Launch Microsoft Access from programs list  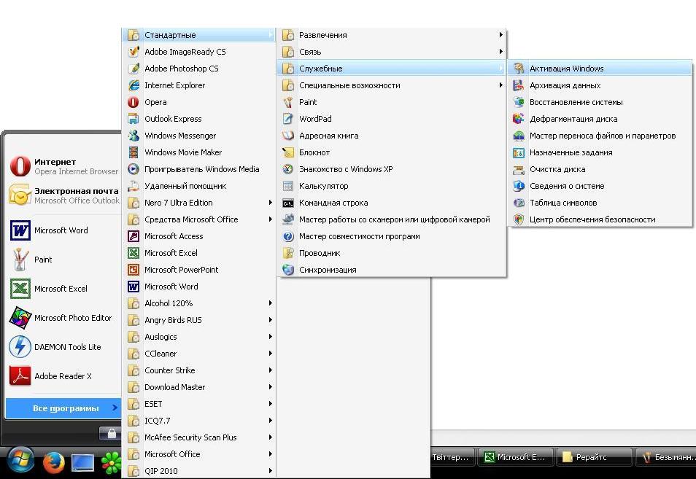click(198, 236)
